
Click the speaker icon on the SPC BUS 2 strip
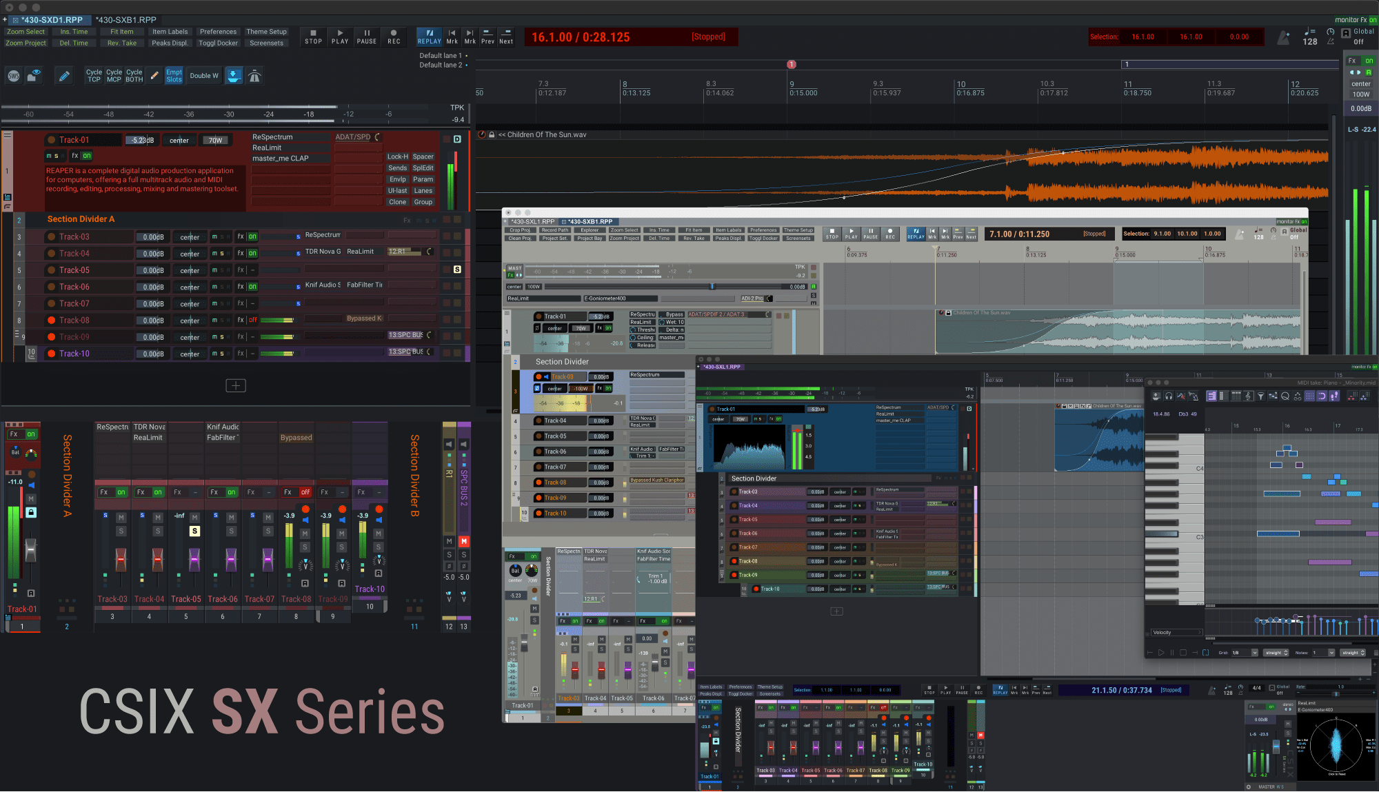(x=464, y=444)
